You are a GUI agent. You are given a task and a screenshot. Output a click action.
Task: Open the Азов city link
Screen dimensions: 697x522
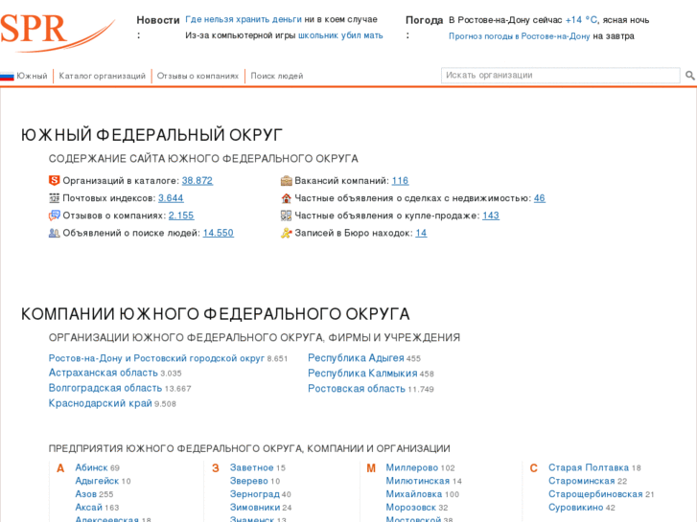point(85,494)
